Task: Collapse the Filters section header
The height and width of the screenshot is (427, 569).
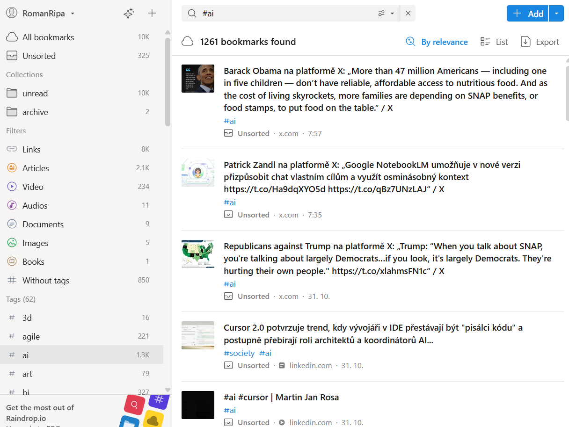Action: (x=16, y=130)
